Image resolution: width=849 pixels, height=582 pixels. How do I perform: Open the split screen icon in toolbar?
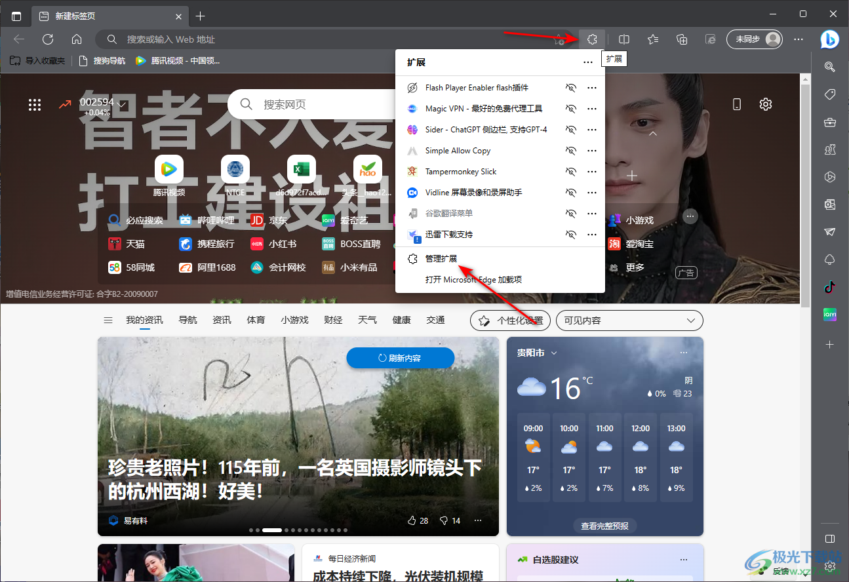pos(625,39)
